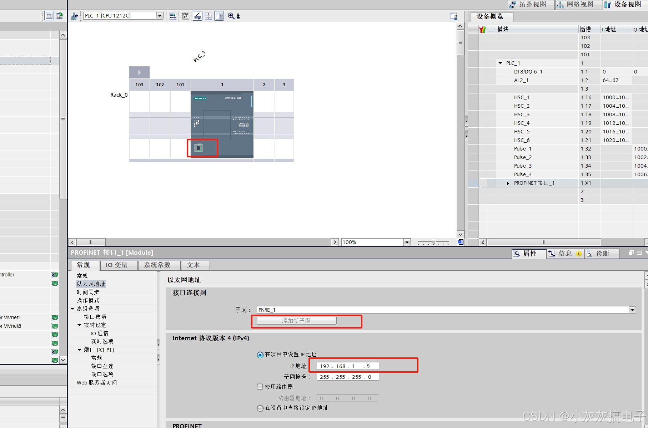Switch to 拓扑视图 tab
The height and width of the screenshot is (428, 648).
531,5
